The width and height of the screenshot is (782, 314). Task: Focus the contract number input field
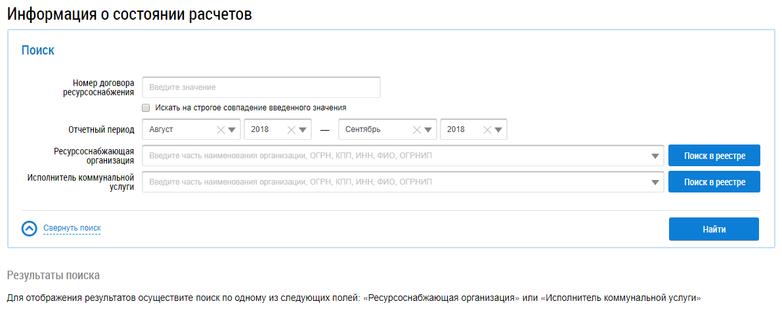(261, 87)
